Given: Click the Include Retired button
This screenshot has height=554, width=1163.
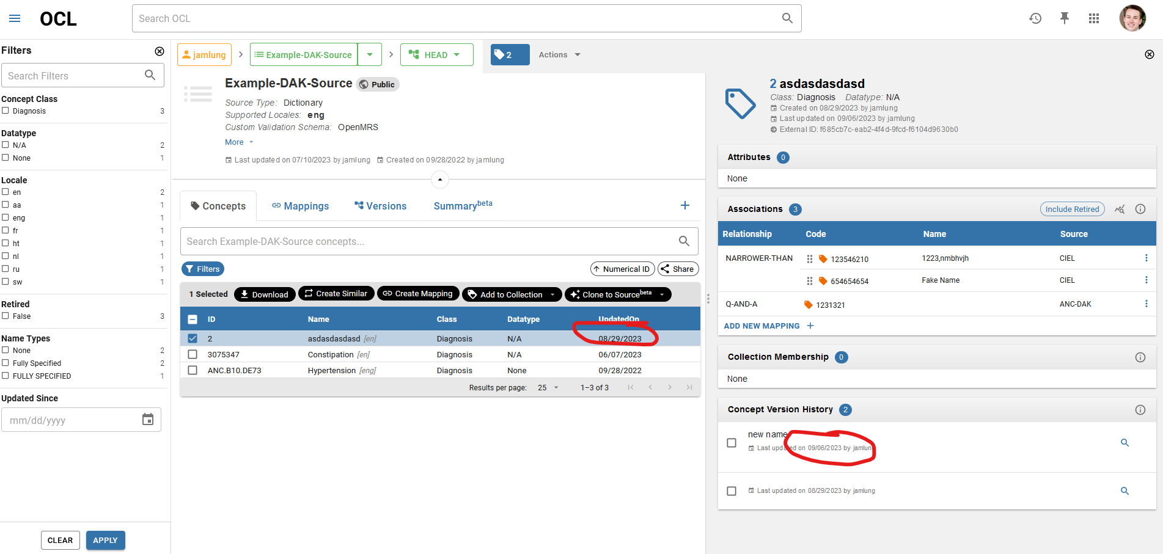Looking at the screenshot, I should point(1072,209).
